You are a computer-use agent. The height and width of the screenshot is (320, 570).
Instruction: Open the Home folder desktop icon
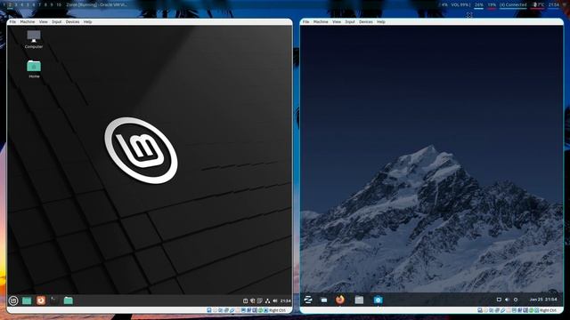(34, 69)
